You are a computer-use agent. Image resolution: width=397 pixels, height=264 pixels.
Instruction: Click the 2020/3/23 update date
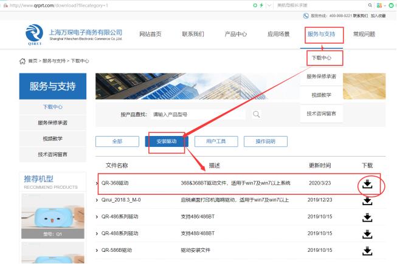pyautogui.click(x=320, y=183)
